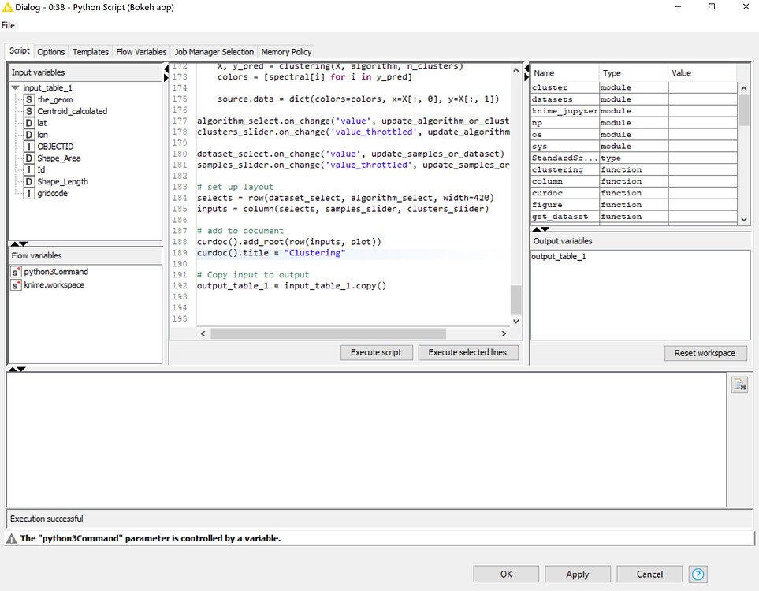Image resolution: width=759 pixels, height=591 pixels.
Task: Click the integer icon beside gridcode
Action: 28,192
